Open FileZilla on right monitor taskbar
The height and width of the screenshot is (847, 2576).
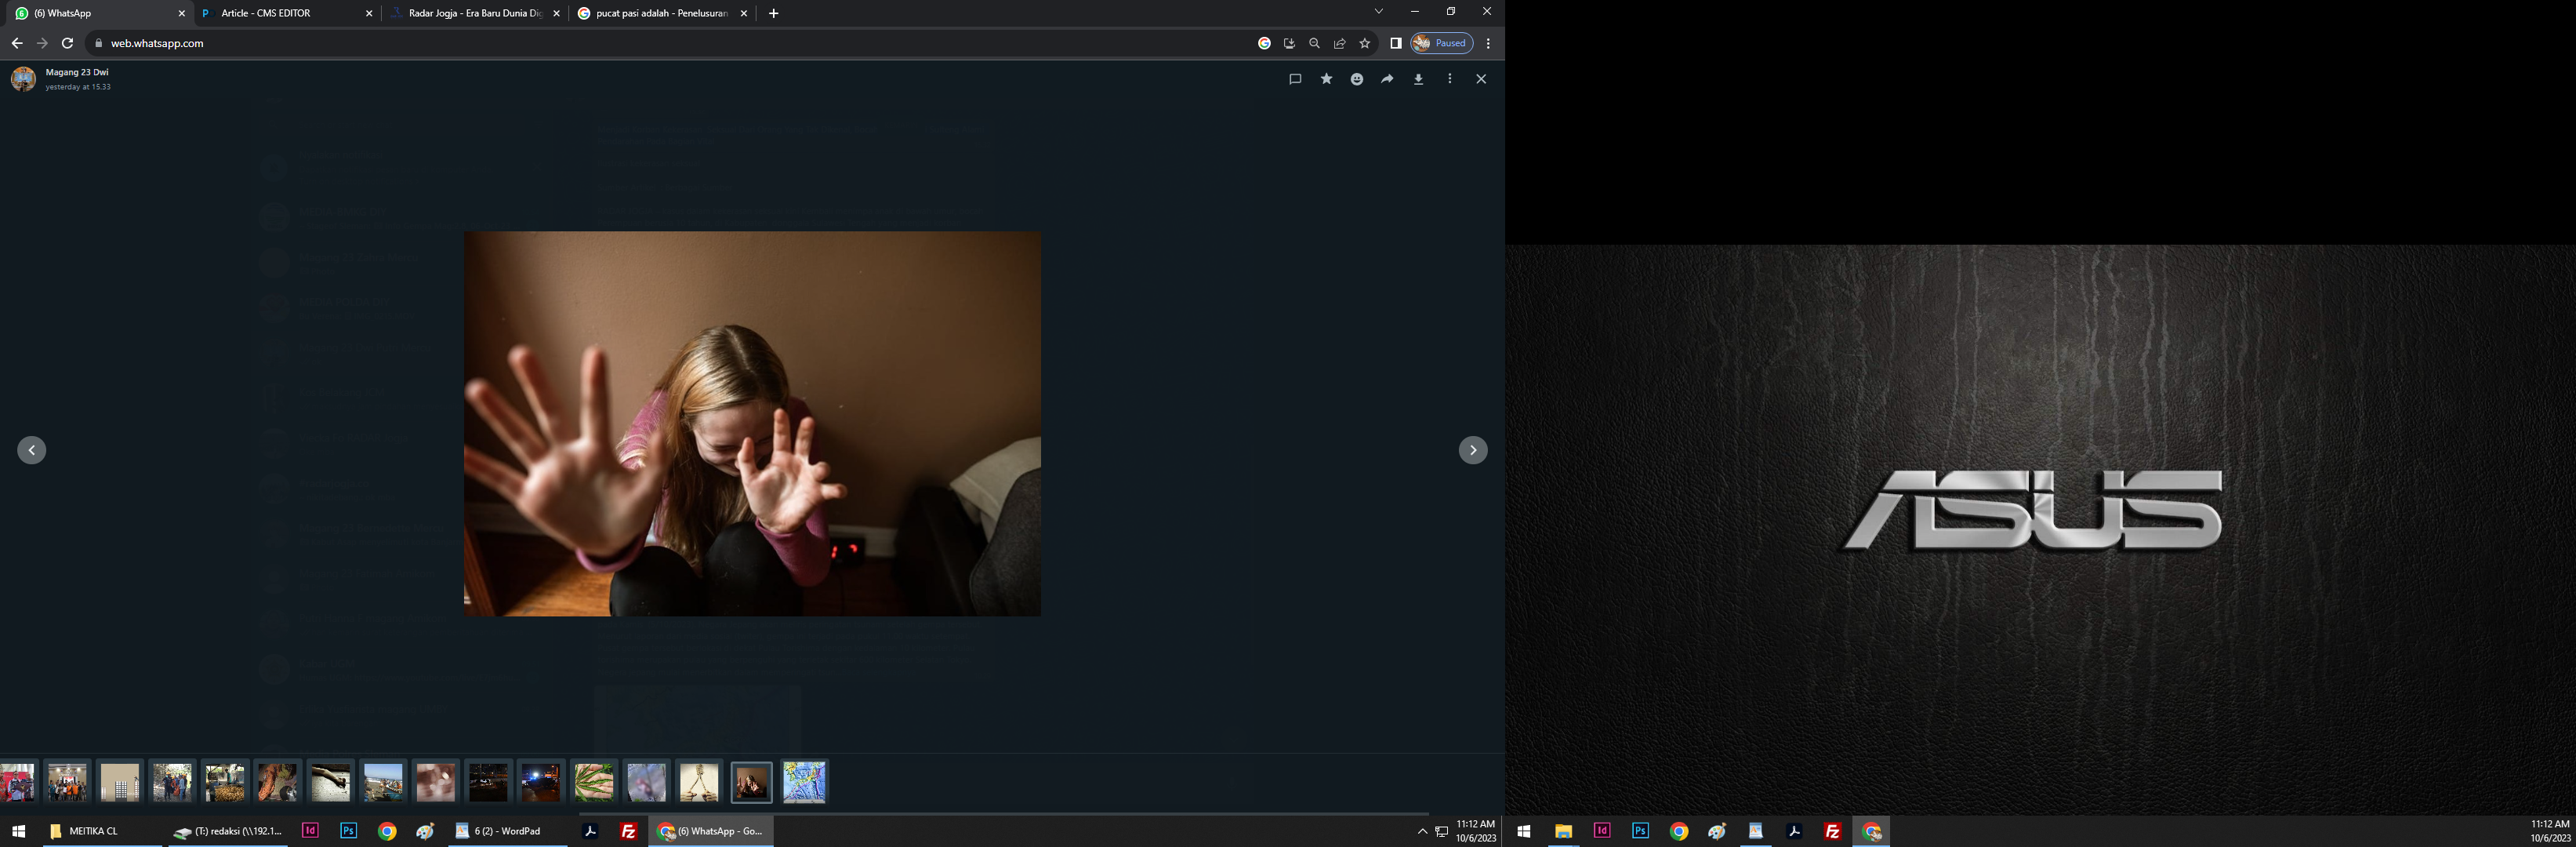point(1833,831)
